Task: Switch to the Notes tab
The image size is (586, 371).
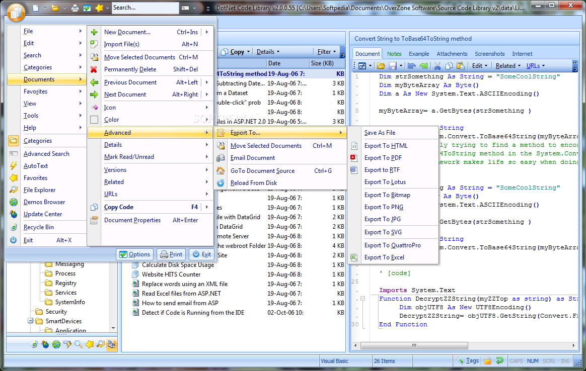Action: click(x=394, y=54)
